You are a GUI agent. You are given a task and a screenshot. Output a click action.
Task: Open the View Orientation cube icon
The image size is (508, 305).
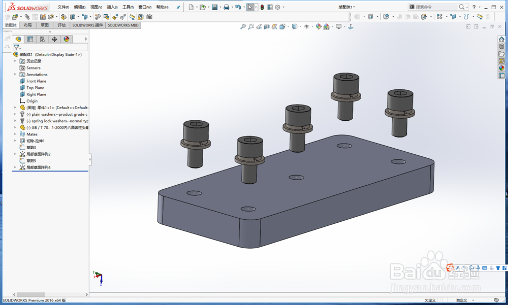pyautogui.click(x=282, y=26)
